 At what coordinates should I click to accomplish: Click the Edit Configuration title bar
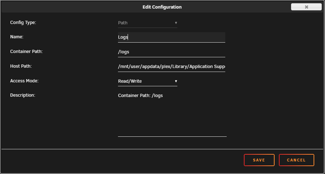pos(162,7)
